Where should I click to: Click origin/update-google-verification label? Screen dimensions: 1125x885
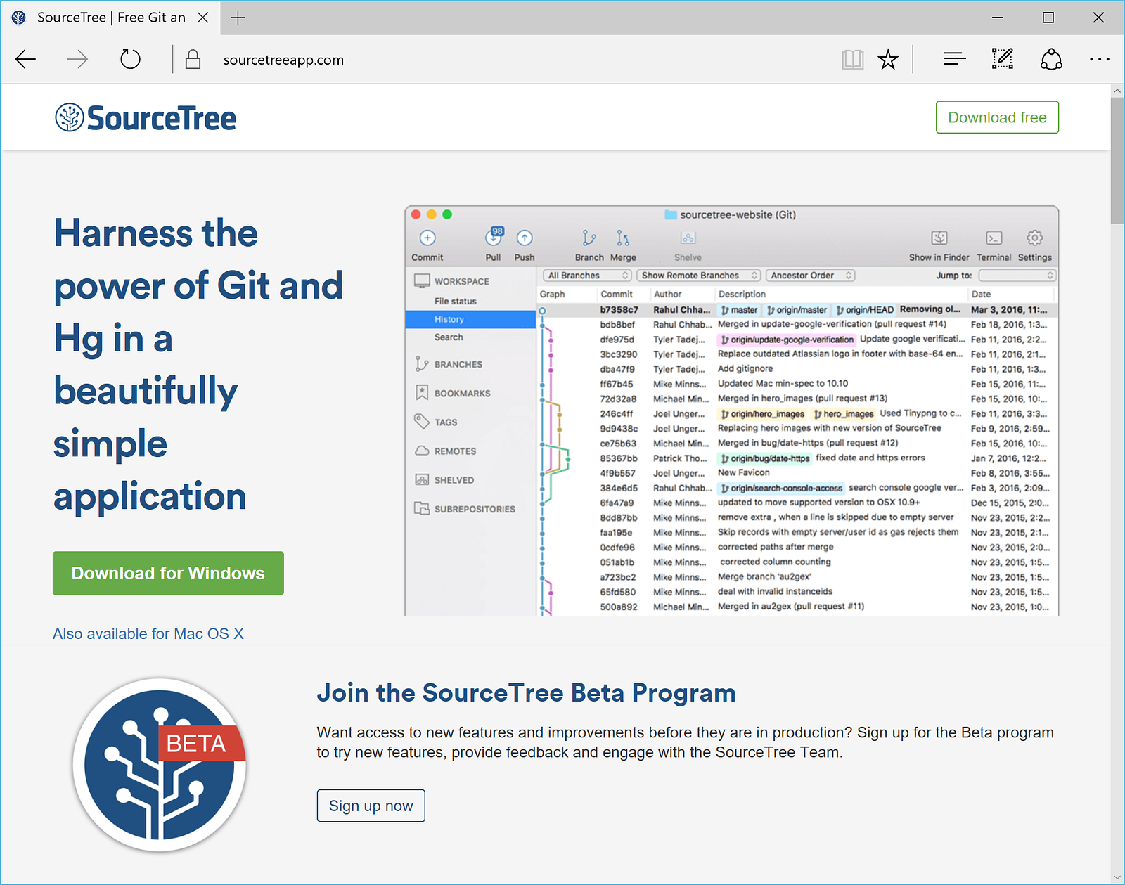click(787, 340)
